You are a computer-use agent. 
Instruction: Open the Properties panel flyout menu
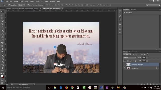click(x=160, y=10)
